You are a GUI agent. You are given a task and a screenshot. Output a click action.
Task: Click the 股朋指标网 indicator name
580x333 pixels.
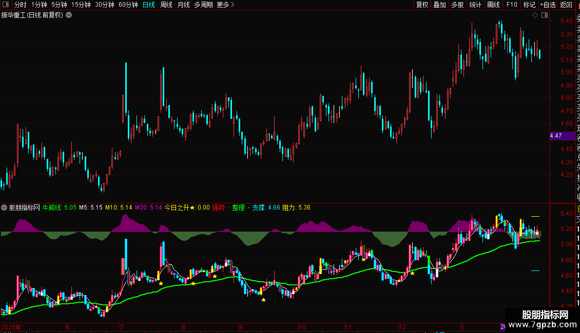(x=25, y=207)
